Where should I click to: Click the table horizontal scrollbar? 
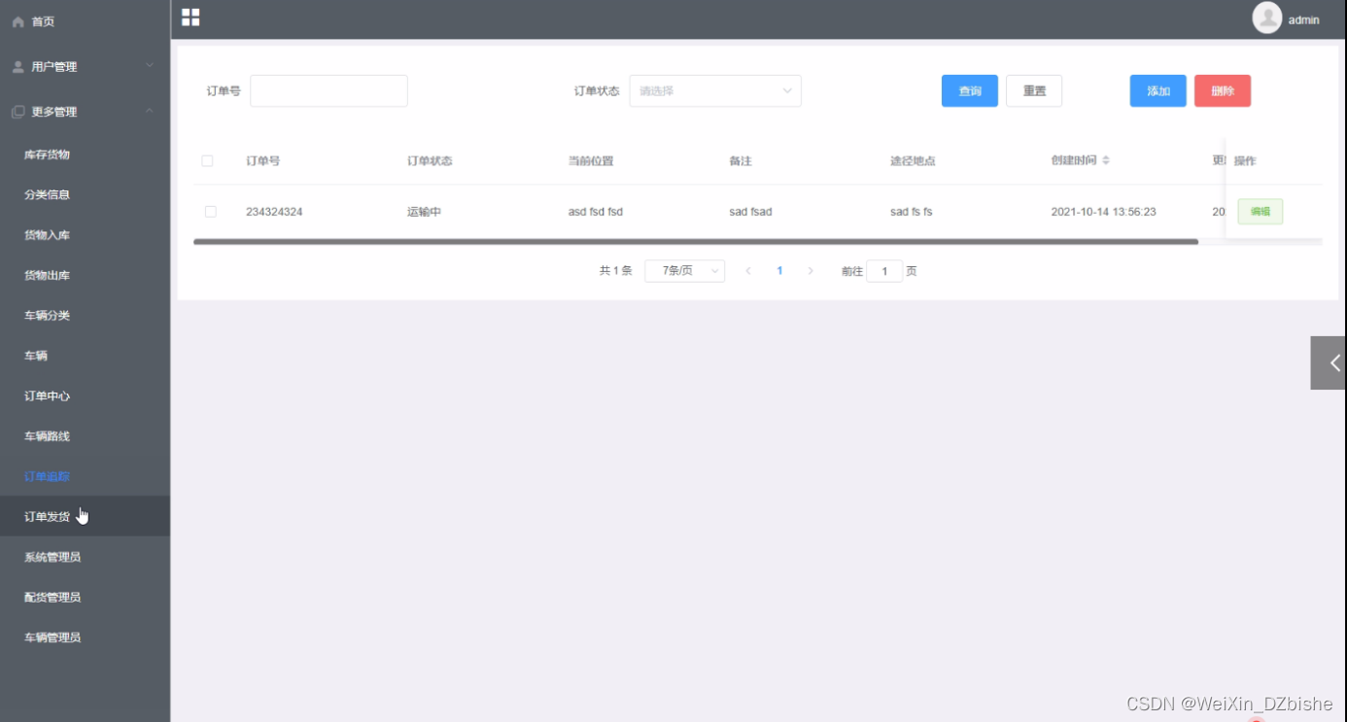pyautogui.click(x=696, y=241)
